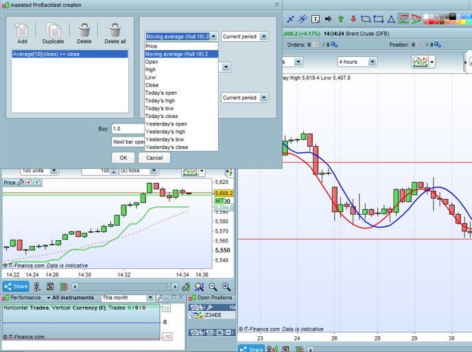This screenshot has height=352, width=472.
Task: Open the This month period dropdown
Action: click(x=128, y=298)
